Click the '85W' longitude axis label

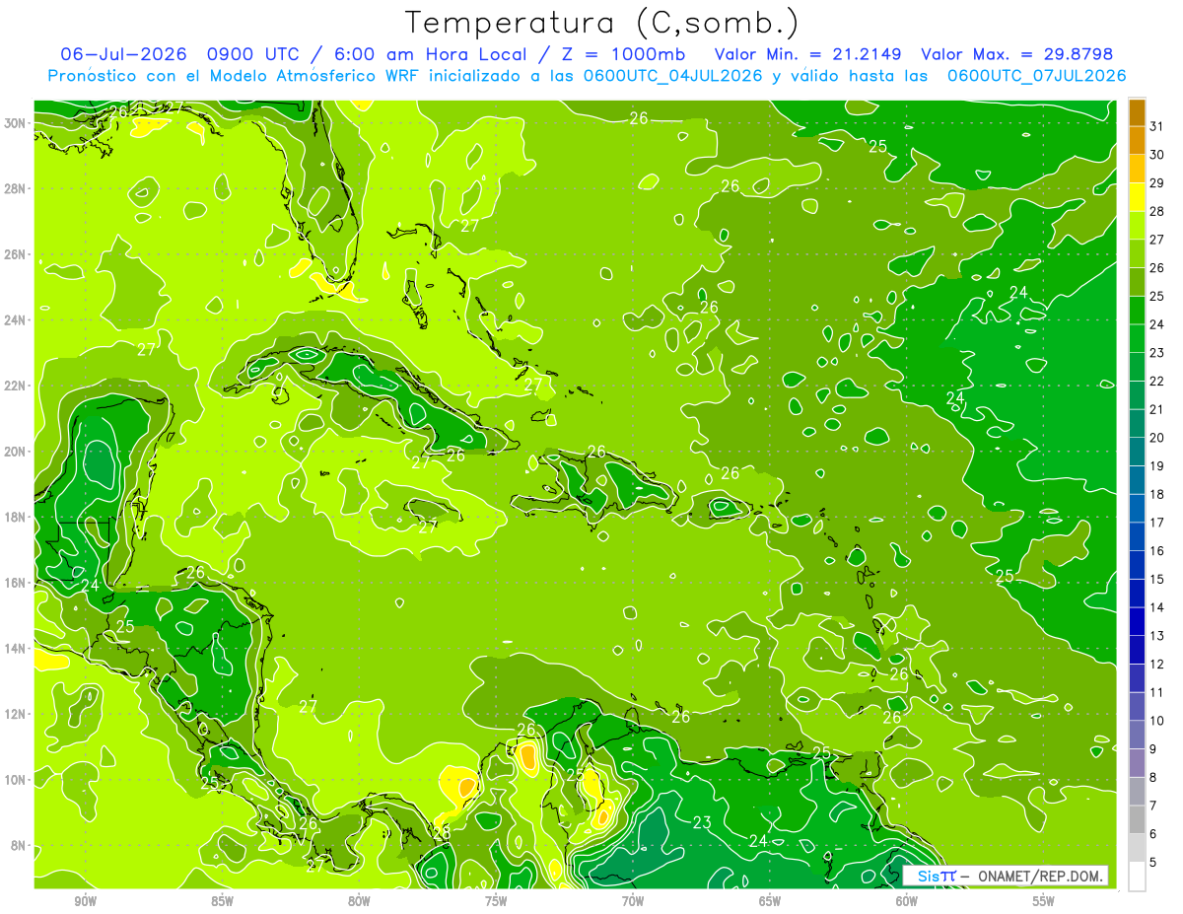pyautogui.click(x=222, y=902)
